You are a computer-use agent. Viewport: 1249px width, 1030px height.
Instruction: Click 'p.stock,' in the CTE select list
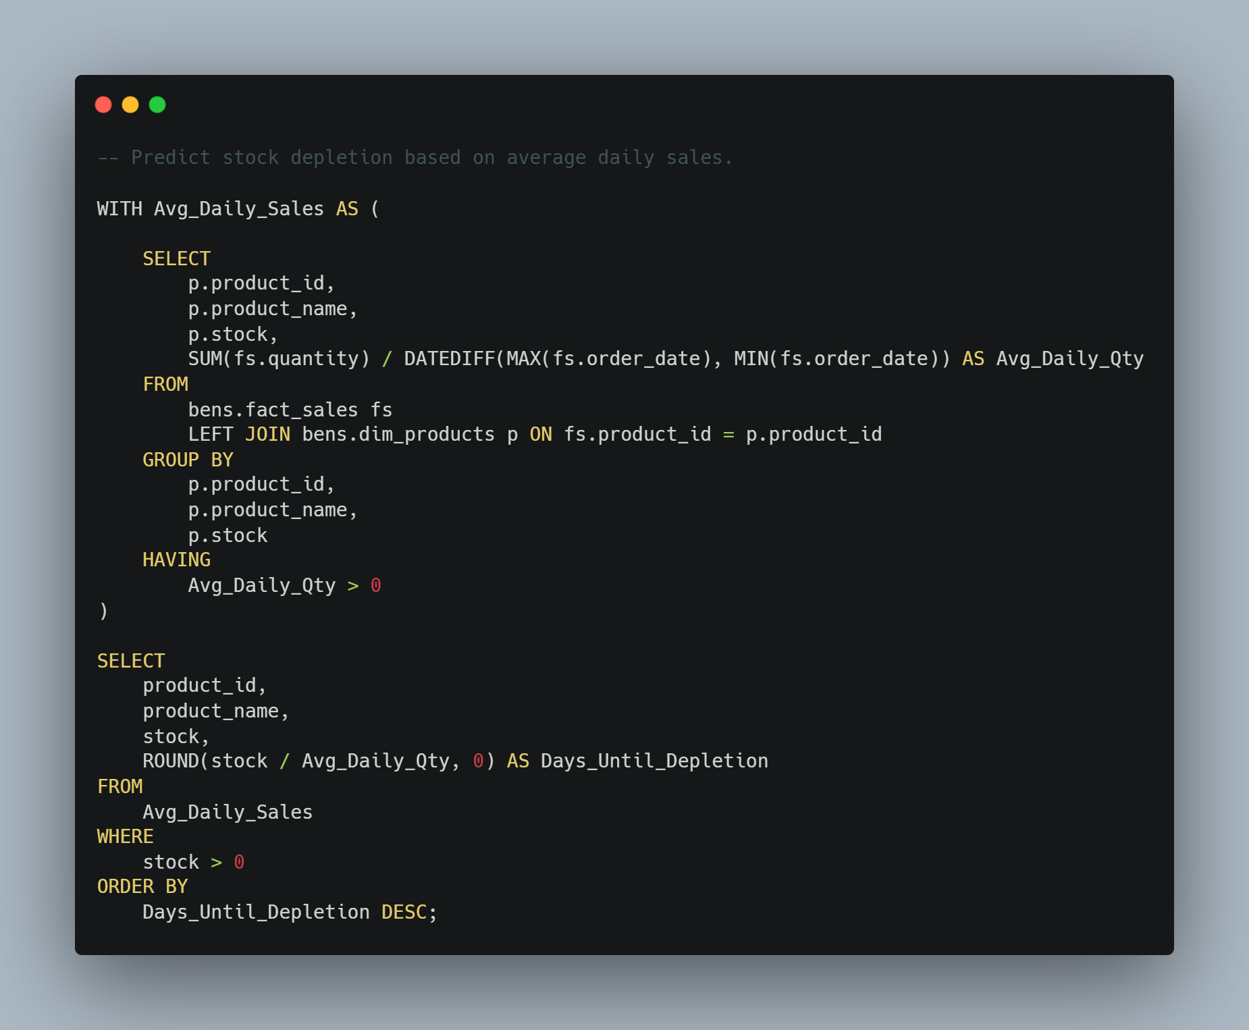pos(233,334)
